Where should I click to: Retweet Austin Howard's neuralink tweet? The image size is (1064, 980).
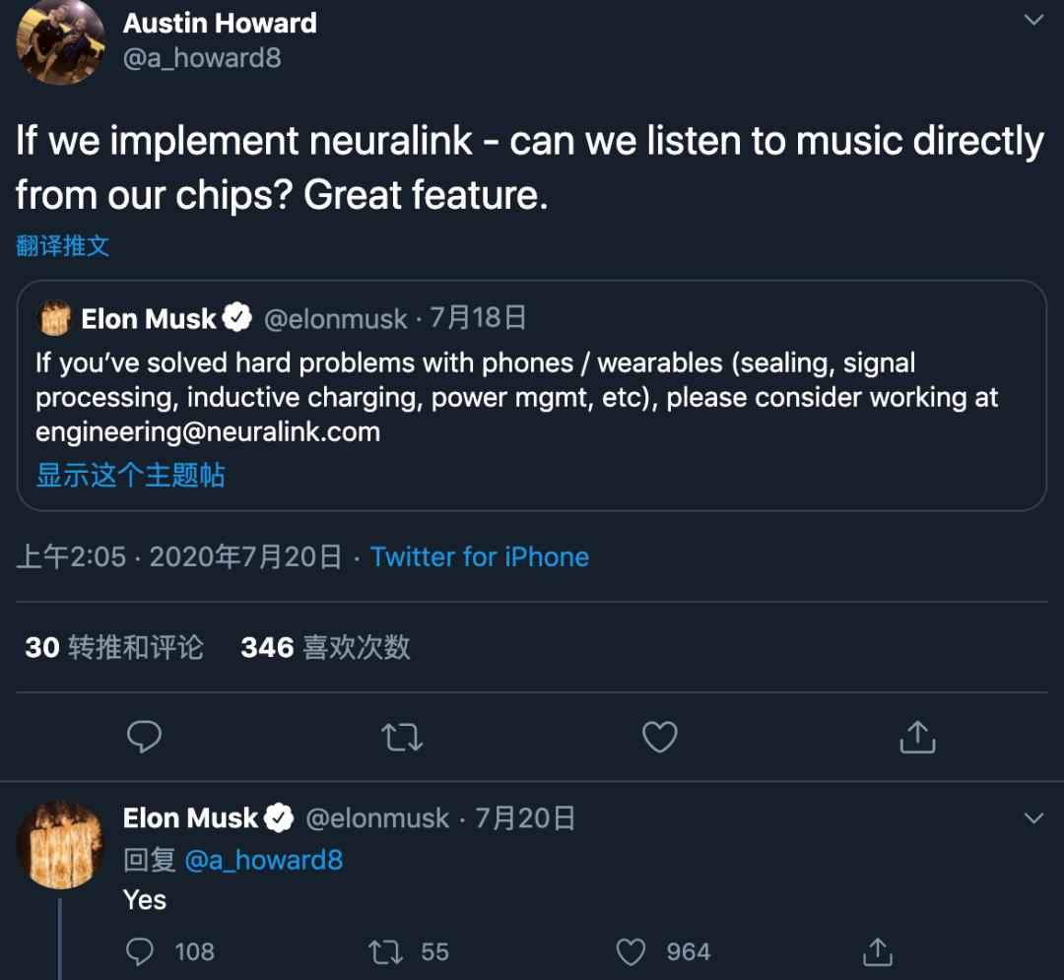point(402,737)
